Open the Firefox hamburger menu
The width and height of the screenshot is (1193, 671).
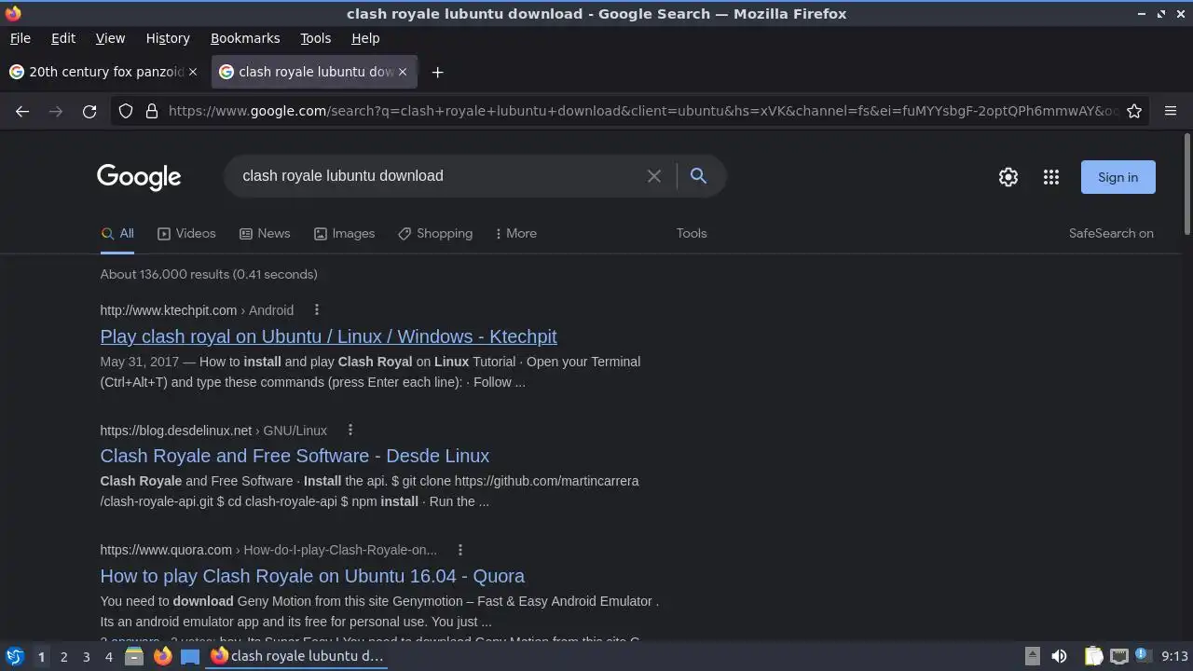(1171, 111)
